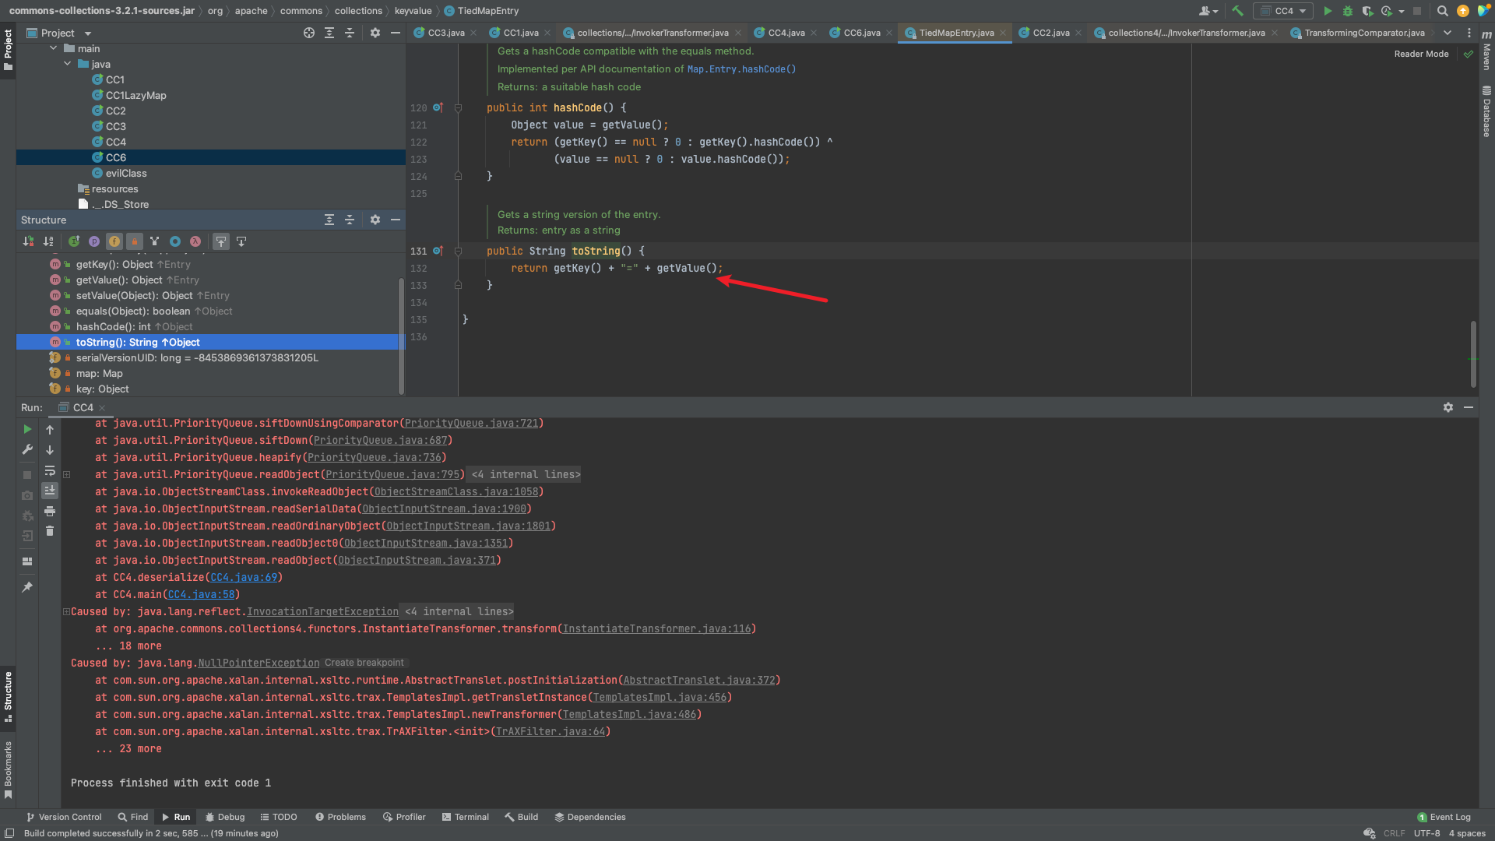Open TrAXFilter.java:64 link
The image size is (1495, 841).
pyautogui.click(x=550, y=731)
